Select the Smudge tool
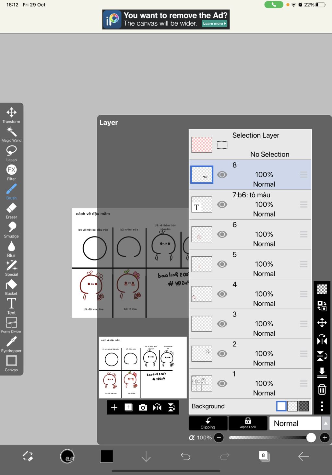 (x=11, y=230)
